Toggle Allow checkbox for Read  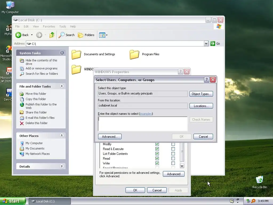tap(157, 159)
